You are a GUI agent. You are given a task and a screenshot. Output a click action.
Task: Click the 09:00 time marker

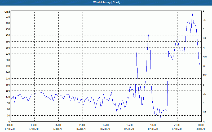click(82, 125)
